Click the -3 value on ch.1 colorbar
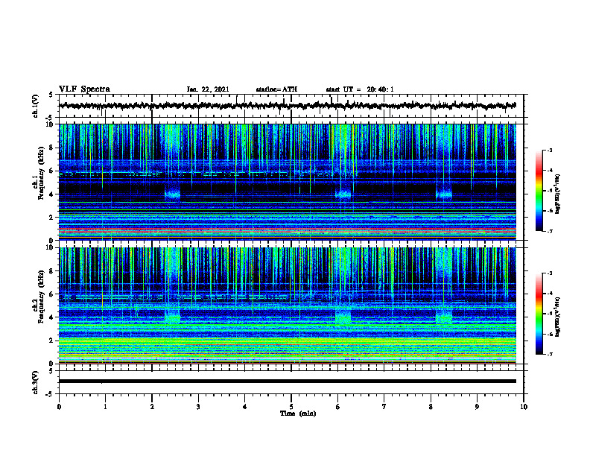This screenshot has width=590, height=456. tap(549, 150)
